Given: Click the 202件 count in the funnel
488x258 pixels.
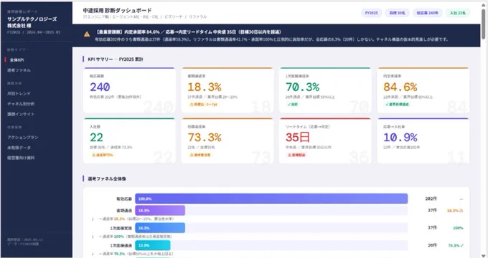Looking at the screenshot, I should pyautogui.click(x=431, y=199).
